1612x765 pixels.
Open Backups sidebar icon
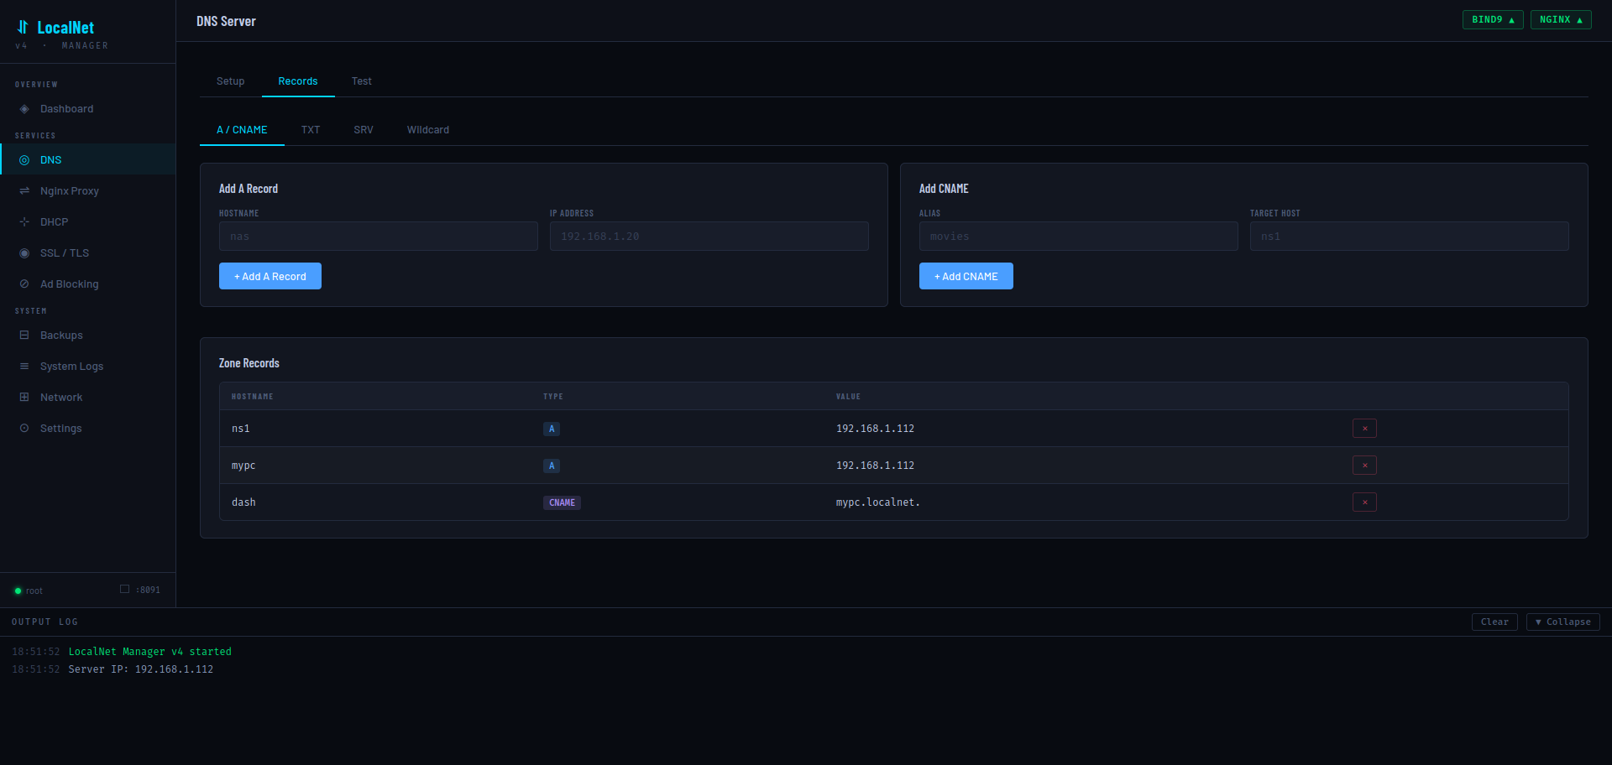click(x=24, y=336)
